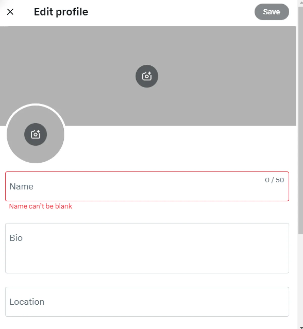303x329 pixels.
Task: Click the Save button
Action: (272, 12)
